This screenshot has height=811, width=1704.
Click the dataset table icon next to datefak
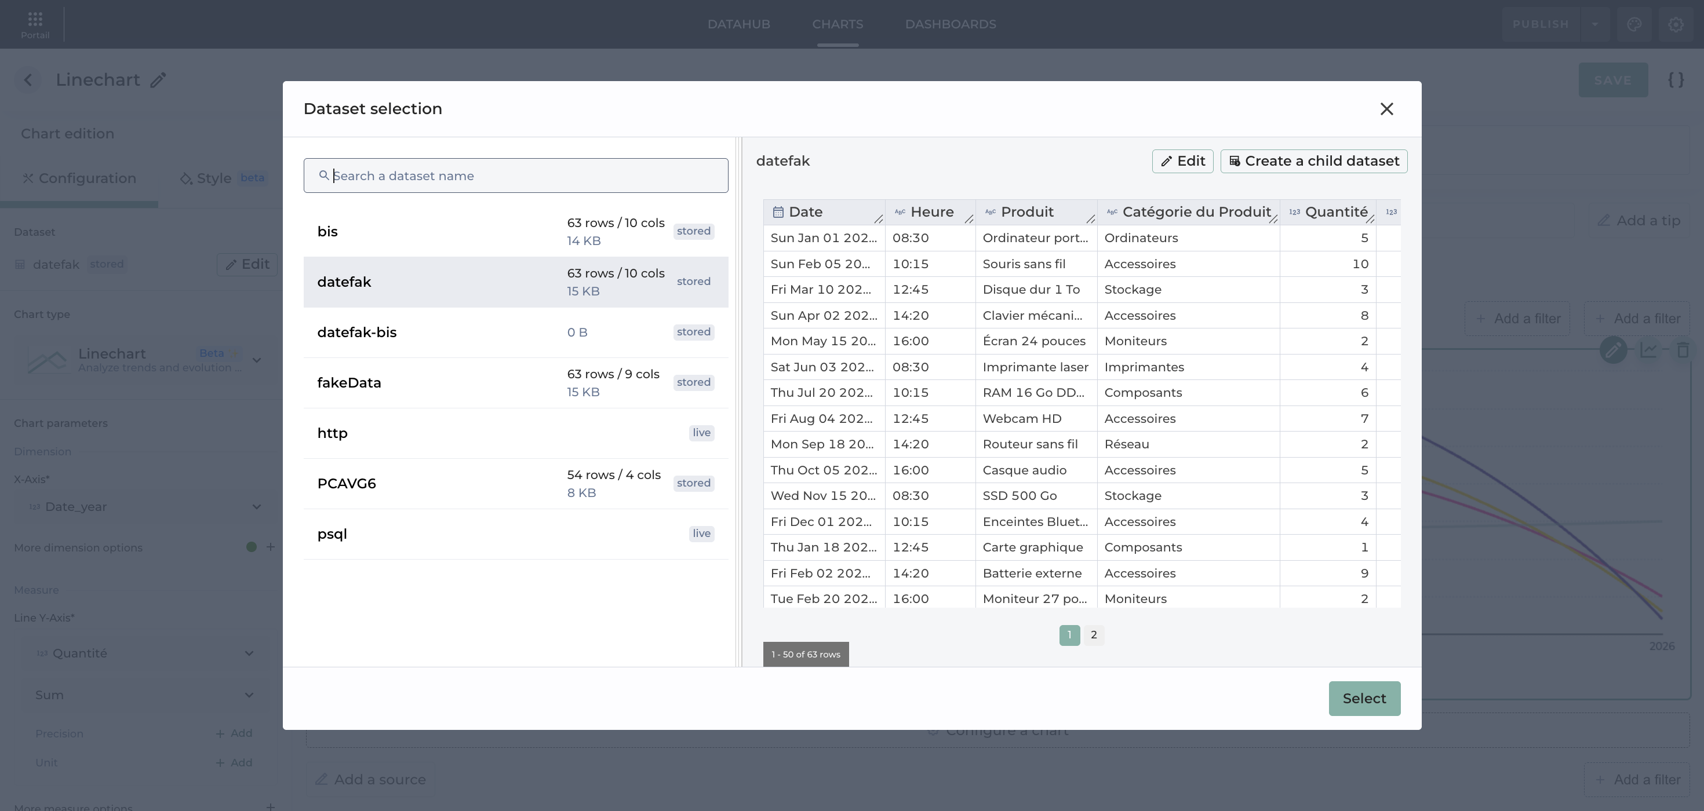(x=20, y=264)
